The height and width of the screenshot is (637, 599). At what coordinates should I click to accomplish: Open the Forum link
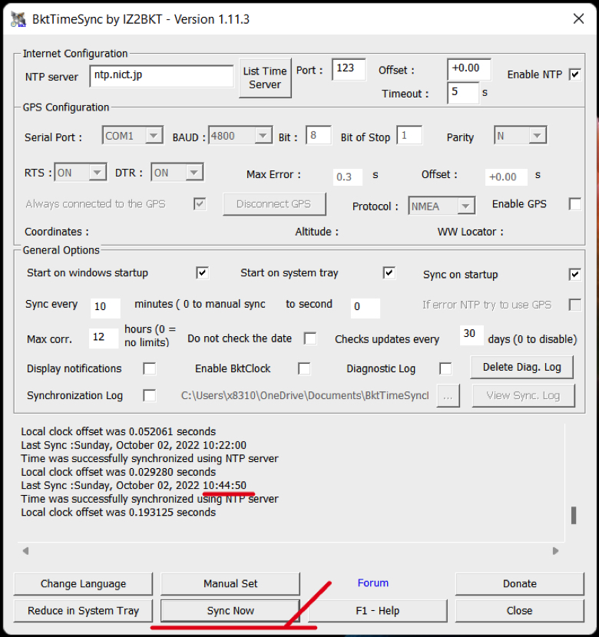(373, 583)
